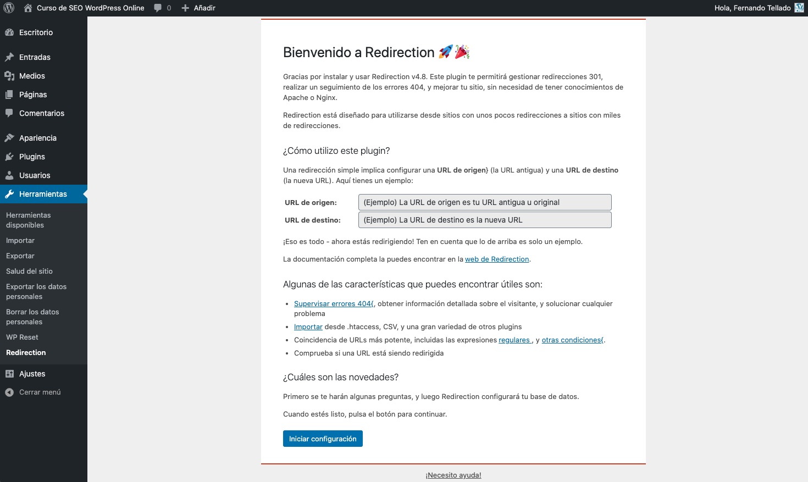Select WP Reset in the Herramientas submenu
This screenshot has height=482, width=808.
click(22, 337)
